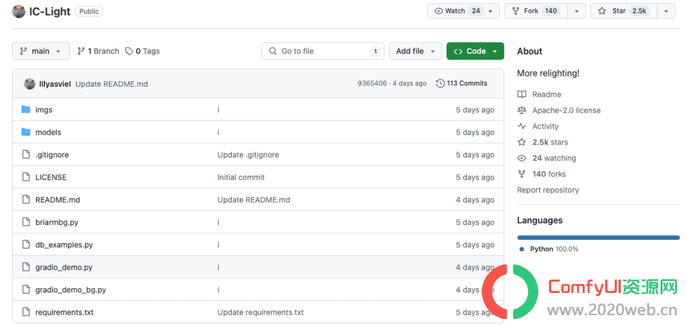
Task: Open the Fork options dropdown arrow
Action: (577, 11)
